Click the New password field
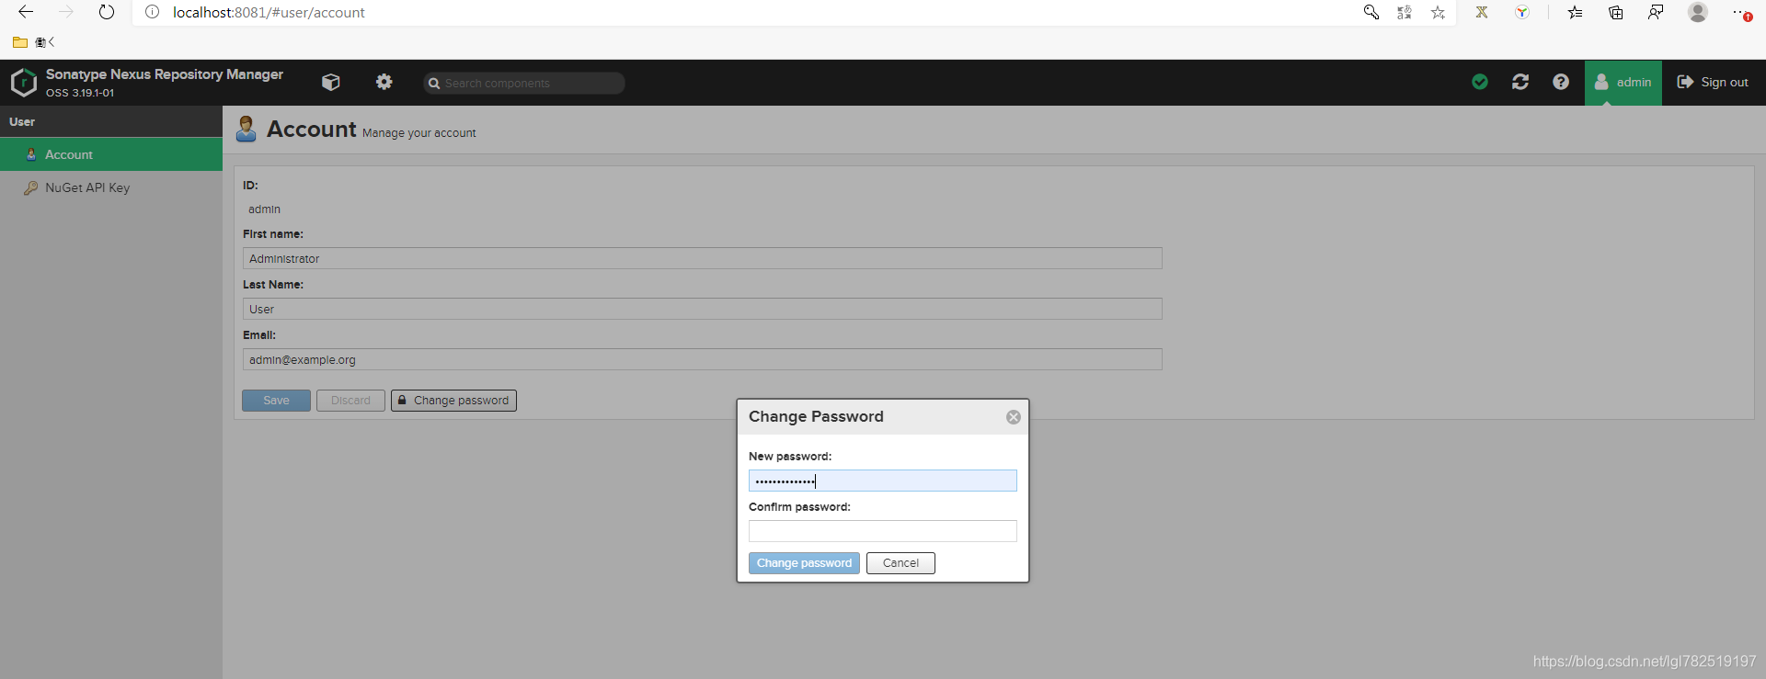The width and height of the screenshot is (1766, 679). point(883,481)
